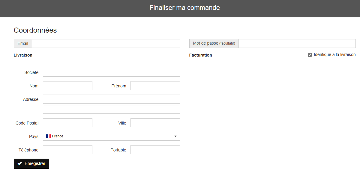This screenshot has height=176, width=360.
Task: Click into the Téléphone field
Action: (x=67, y=150)
